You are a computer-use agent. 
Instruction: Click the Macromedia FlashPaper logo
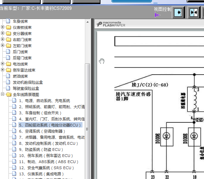point(111,24)
